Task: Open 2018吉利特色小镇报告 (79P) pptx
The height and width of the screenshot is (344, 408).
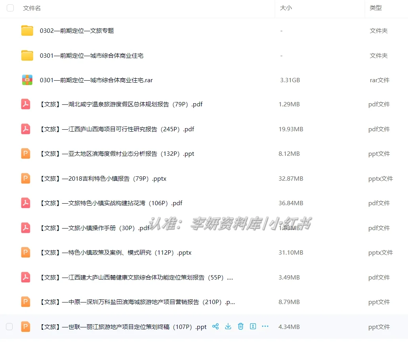Action: point(103,179)
